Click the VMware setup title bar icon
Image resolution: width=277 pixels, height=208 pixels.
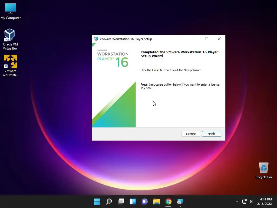(96, 39)
